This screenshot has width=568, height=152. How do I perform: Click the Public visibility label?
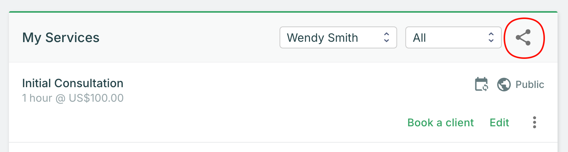(530, 85)
